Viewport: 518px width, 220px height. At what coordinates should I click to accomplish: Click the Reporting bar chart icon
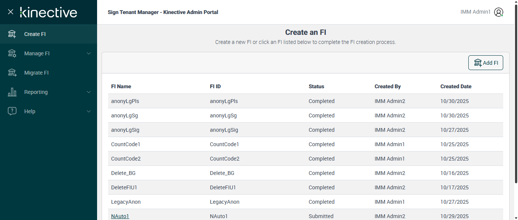pyautogui.click(x=12, y=92)
